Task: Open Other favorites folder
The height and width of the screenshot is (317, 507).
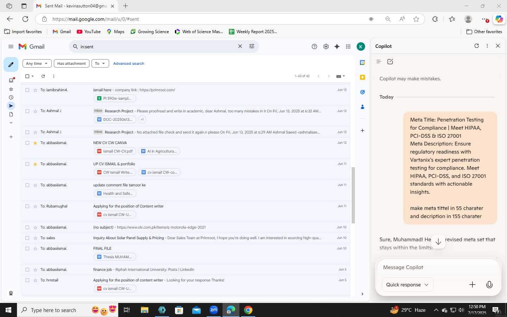Action: (484, 32)
